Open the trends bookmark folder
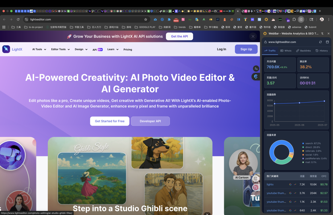 (180, 27)
